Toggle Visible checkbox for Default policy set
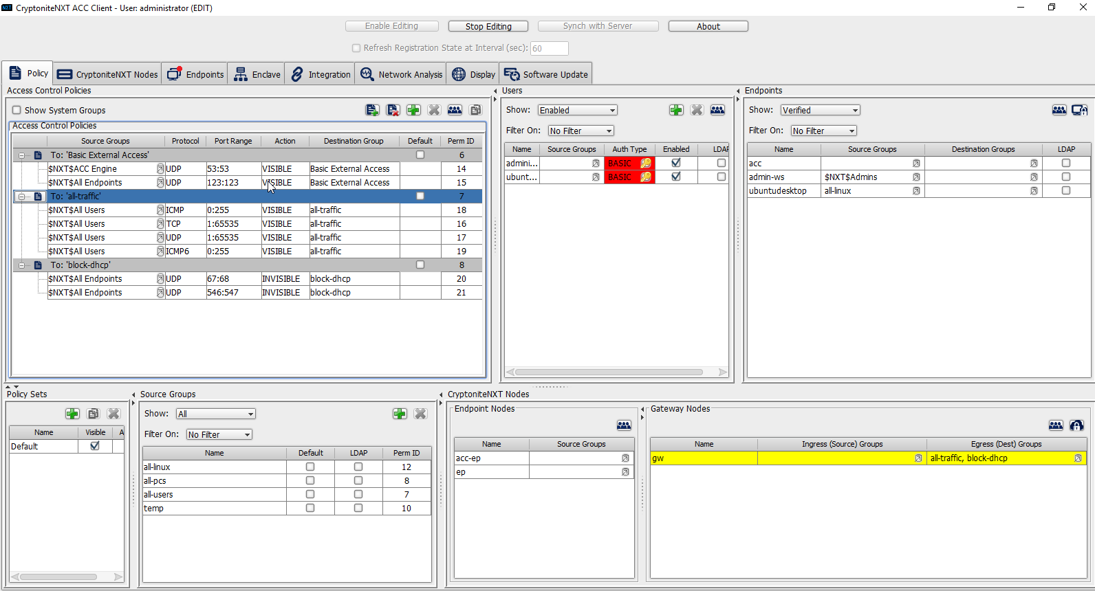Image resolution: width=1095 pixels, height=591 pixels. 95,446
